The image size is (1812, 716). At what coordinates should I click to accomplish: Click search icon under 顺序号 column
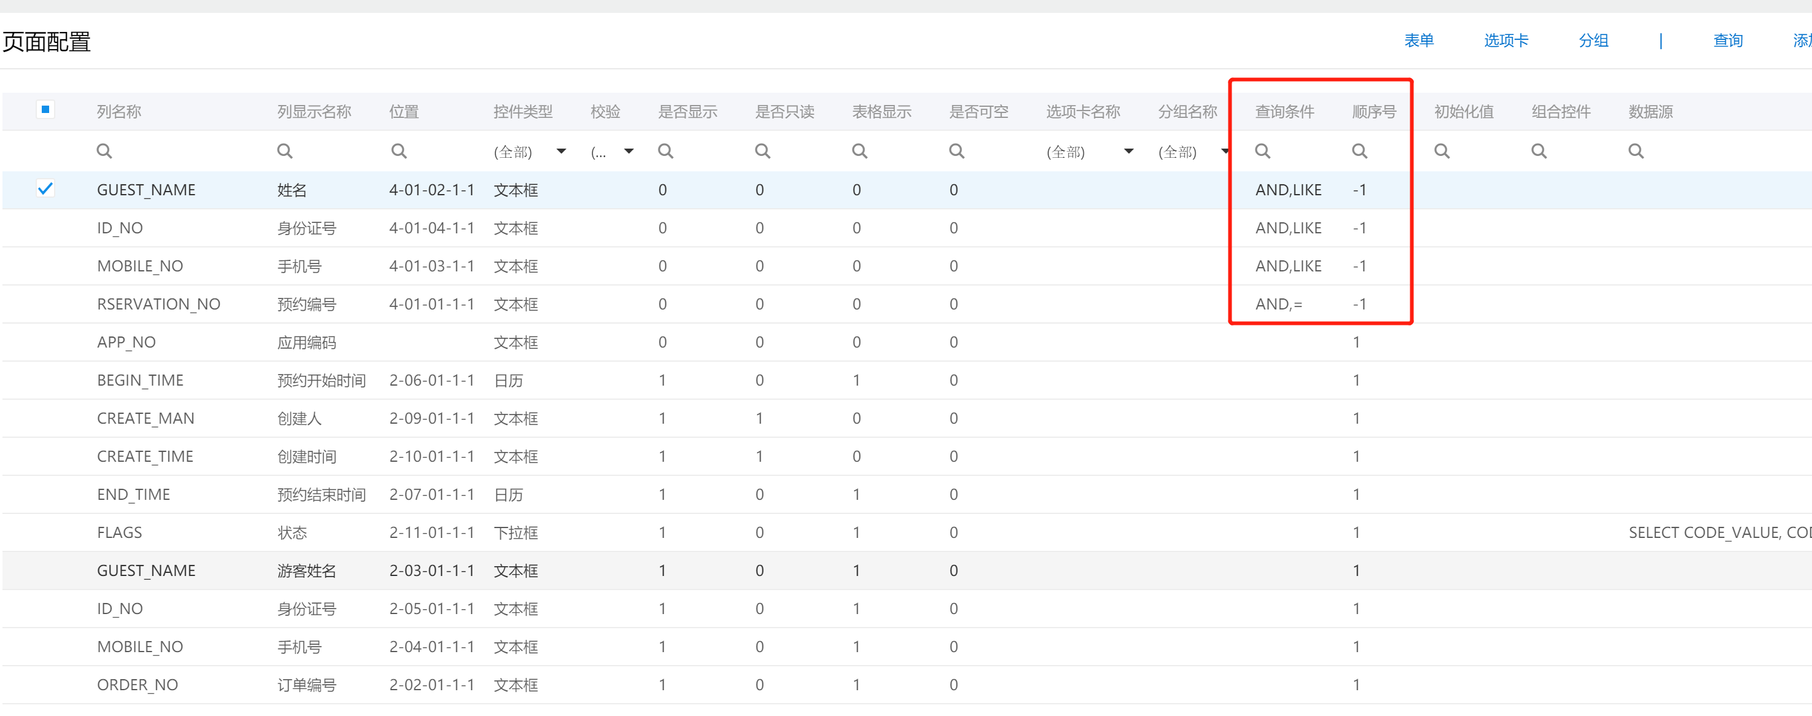coord(1360,151)
